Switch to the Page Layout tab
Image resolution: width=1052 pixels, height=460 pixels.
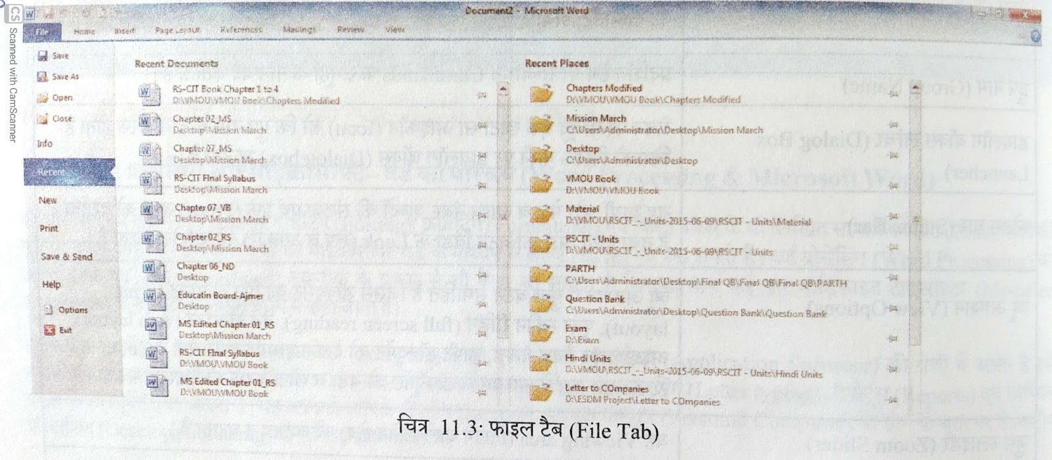(x=178, y=30)
